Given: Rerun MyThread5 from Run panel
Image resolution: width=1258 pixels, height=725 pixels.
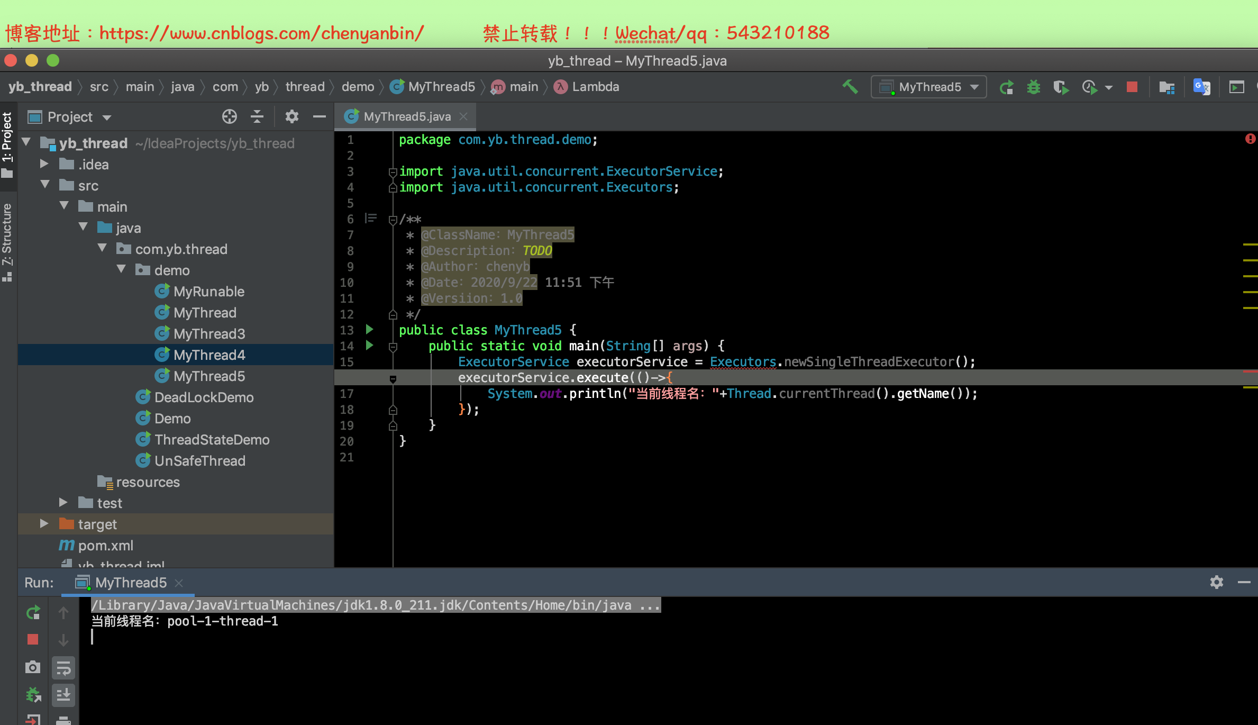Looking at the screenshot, I should click(33, 613).
